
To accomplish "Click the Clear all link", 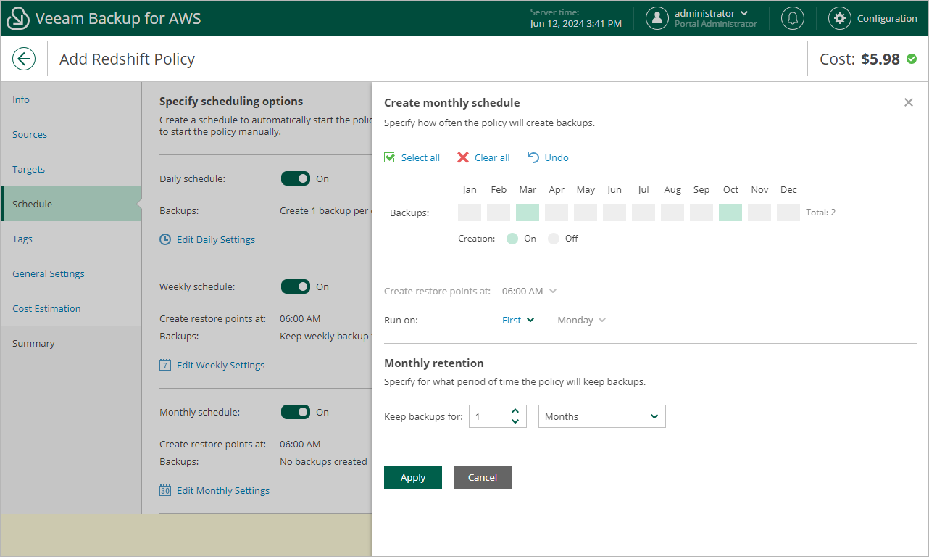I will tap(492, 157).
